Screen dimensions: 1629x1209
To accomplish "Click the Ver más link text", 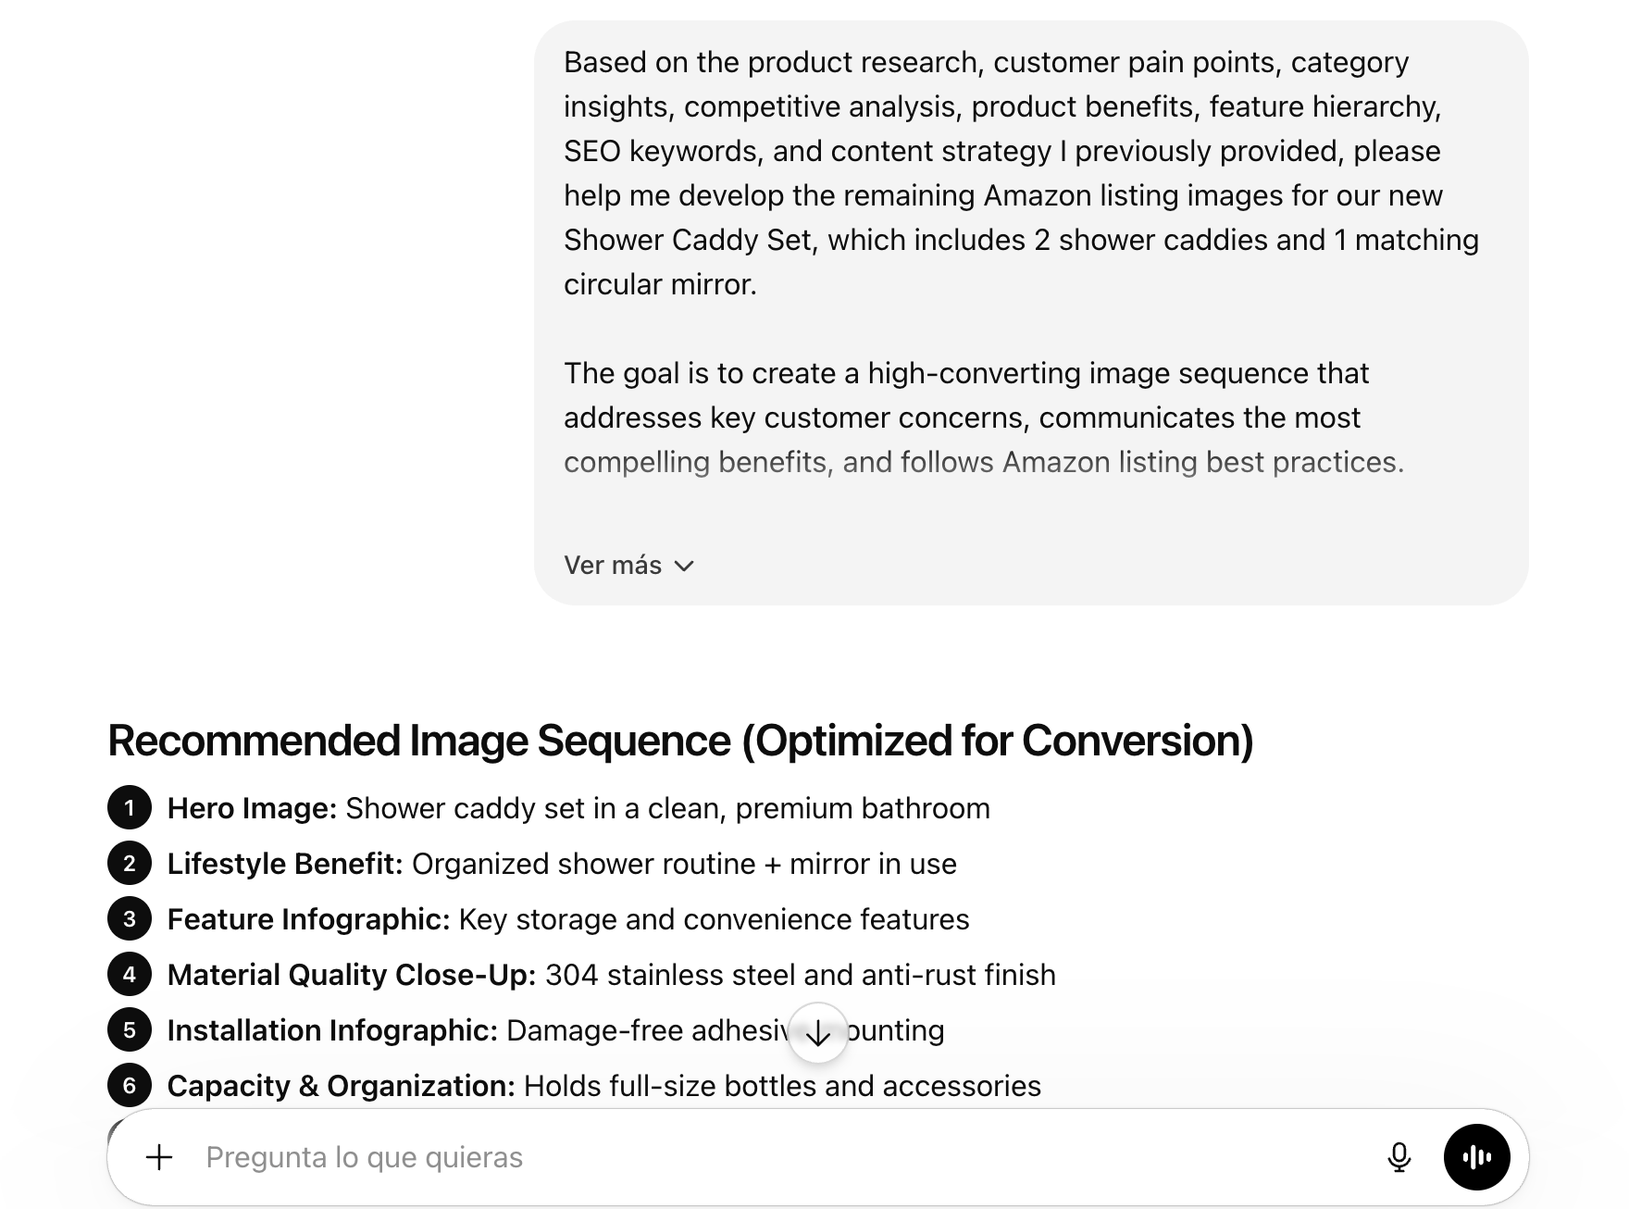I will [613, 566].
